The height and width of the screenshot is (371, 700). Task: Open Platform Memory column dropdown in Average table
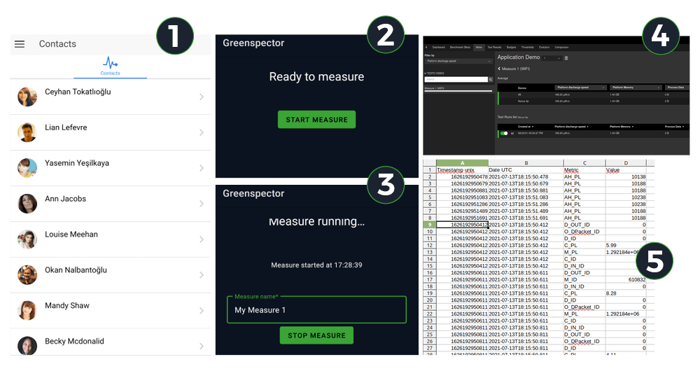pos(636,87)
